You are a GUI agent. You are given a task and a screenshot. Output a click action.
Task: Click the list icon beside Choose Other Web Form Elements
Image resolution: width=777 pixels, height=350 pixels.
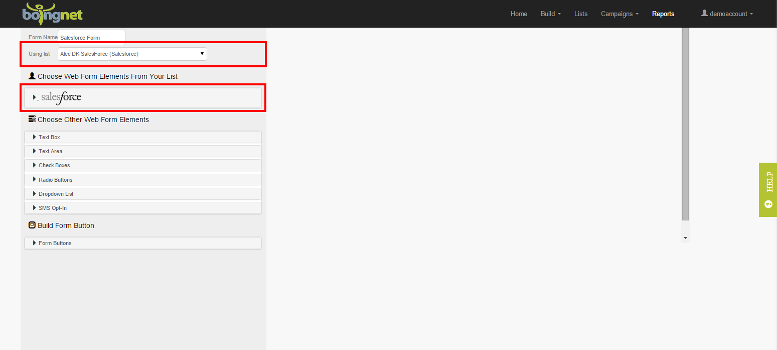click(x=32, y=120)
